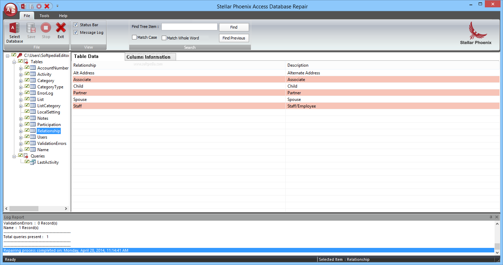Toggle the Status Bar checkbox
503x265 pixels.
pyautogui.click(x=75, y=25)
